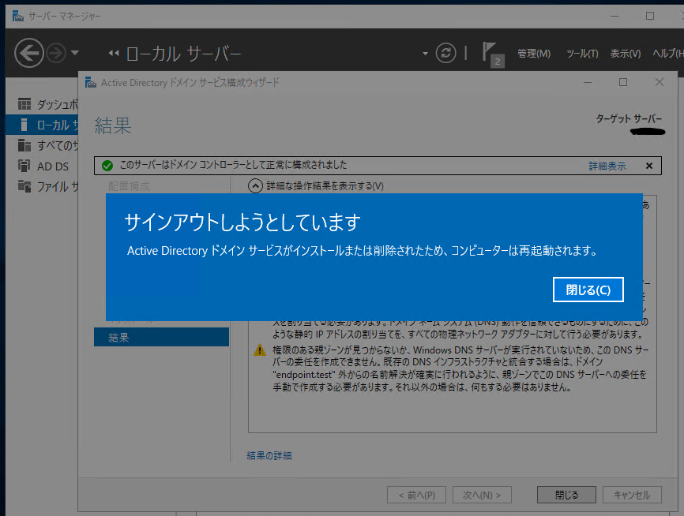This screenshot has width=684, height=516.
Task: Click the double-chevron before ローカル サーバー title
Action: coord(114,53)
